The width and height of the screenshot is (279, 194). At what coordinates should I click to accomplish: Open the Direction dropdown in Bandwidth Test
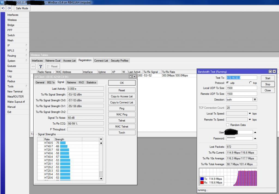pos(255,100)
